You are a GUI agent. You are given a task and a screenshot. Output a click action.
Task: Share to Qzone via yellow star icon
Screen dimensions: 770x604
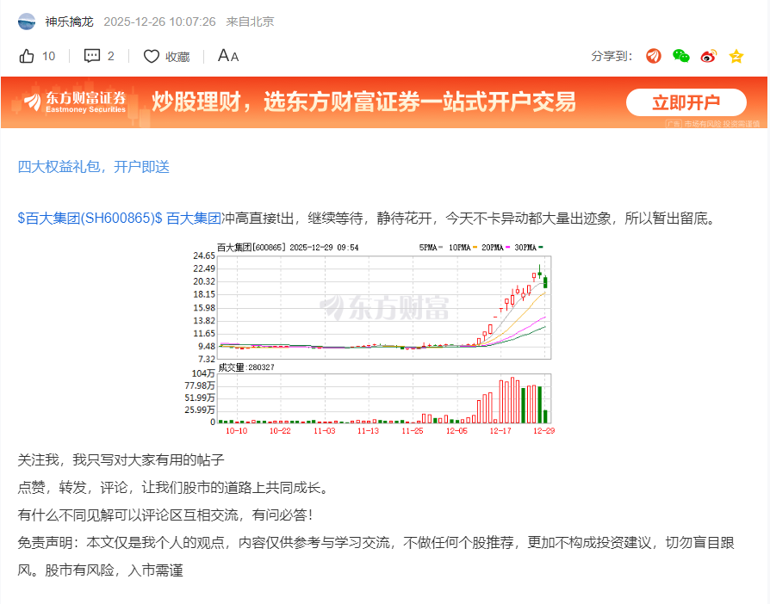(x=736, y=57)
